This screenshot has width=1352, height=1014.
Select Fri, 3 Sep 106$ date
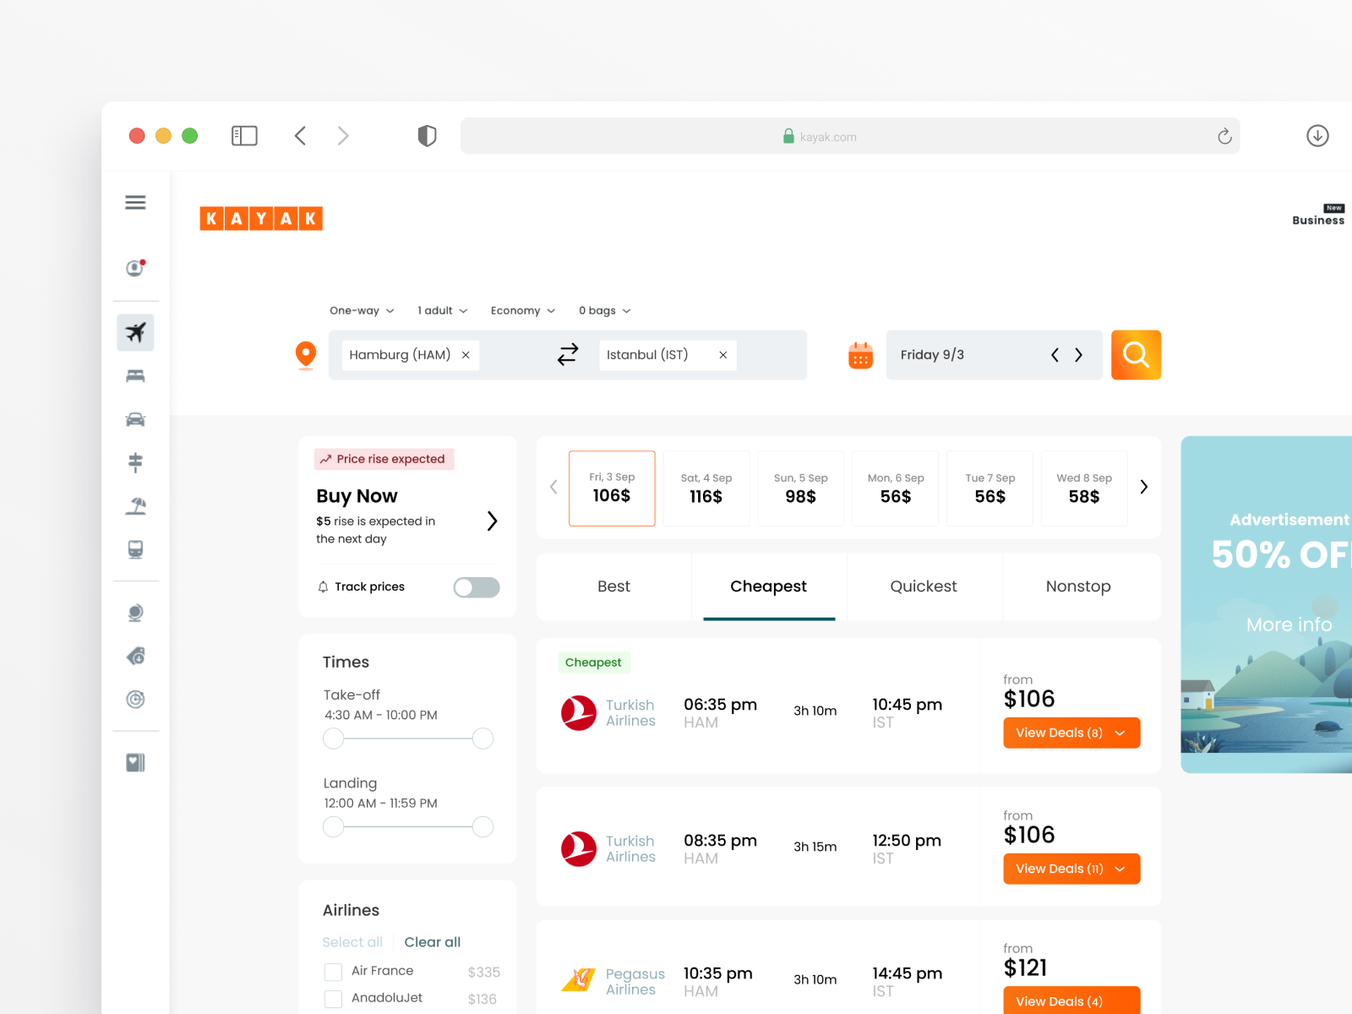pyautogui.click(x=612, y=488)
